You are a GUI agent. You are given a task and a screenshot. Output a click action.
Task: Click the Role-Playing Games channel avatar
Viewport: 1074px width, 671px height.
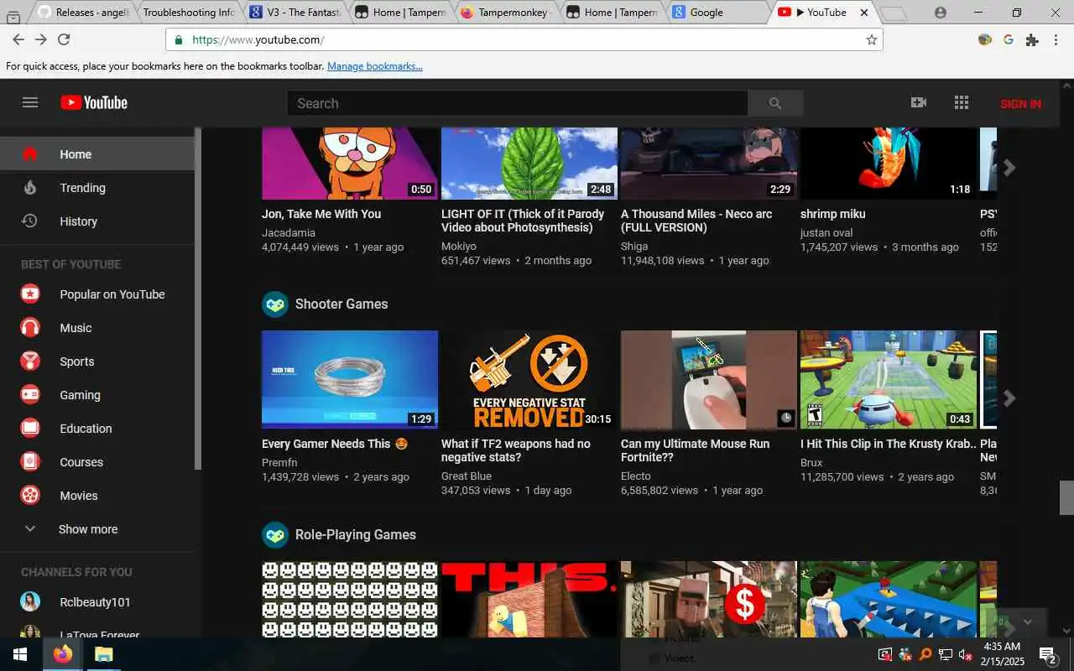(275, 534)
